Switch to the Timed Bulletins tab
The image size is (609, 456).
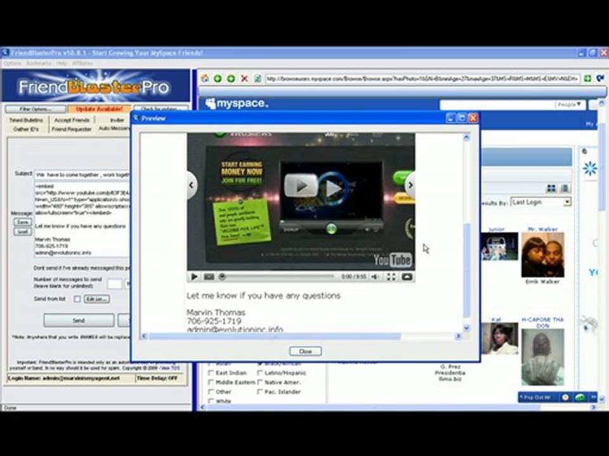pyautogui.click(x=26, y=120)
